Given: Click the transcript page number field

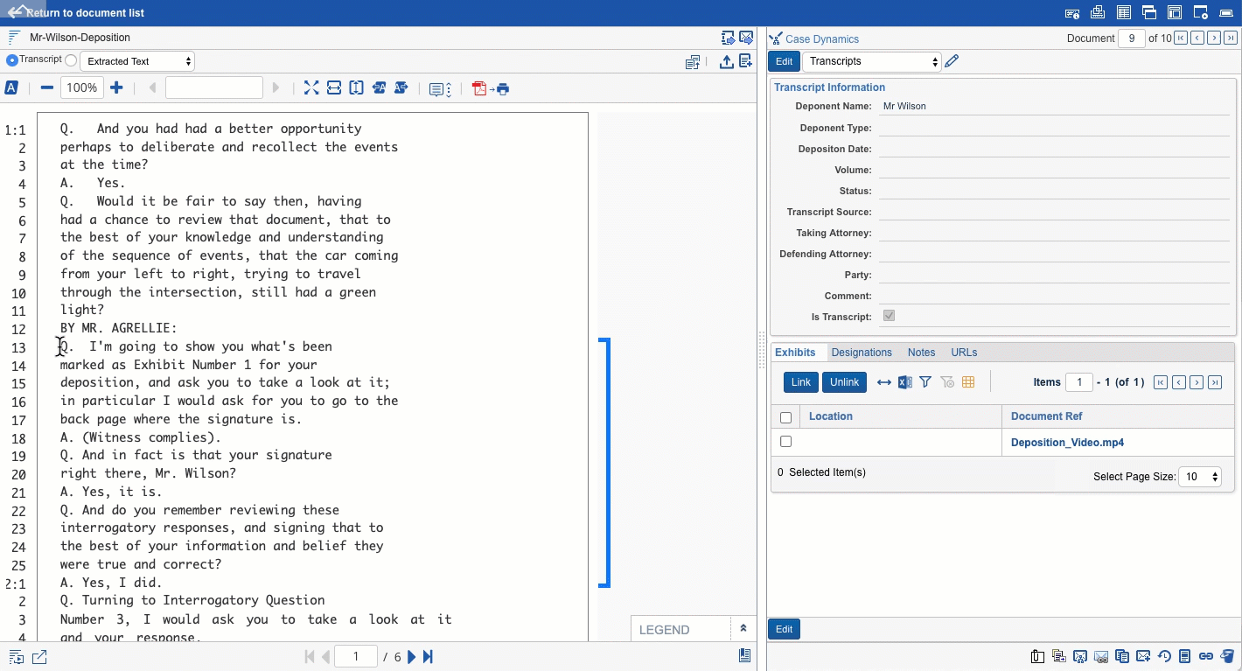Looking at the screenshot, I should (356, 657).
